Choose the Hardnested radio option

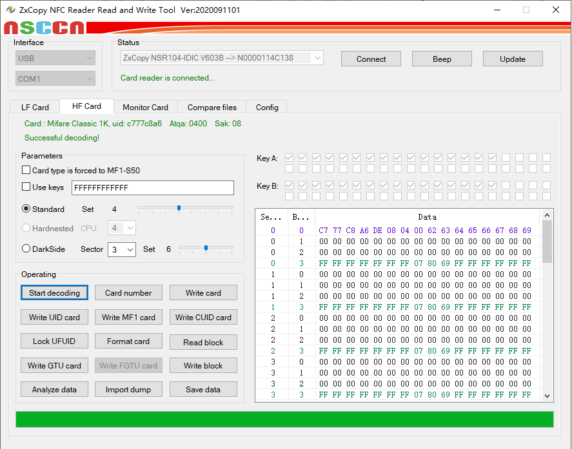click(26, 228)
